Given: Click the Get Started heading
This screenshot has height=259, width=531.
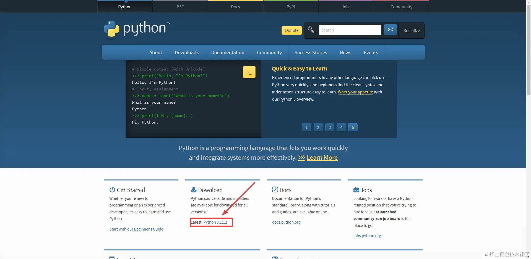Looking at the screenshot, I should (131, 190).
